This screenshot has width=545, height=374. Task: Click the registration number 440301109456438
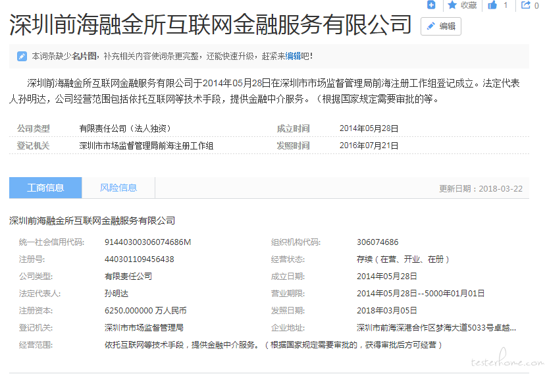pos(139,259)
